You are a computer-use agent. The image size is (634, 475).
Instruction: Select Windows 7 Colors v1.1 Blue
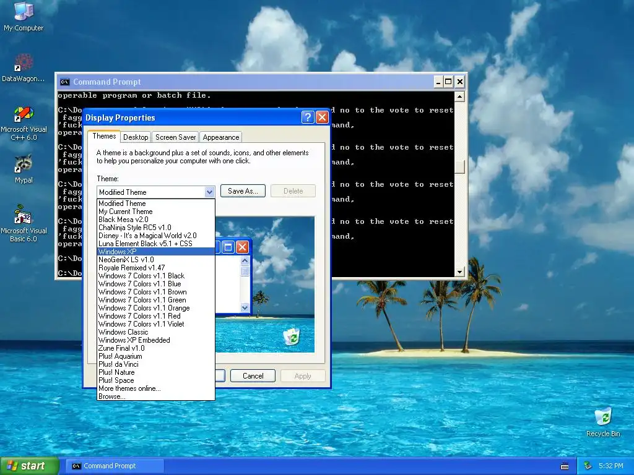point(156,283)
